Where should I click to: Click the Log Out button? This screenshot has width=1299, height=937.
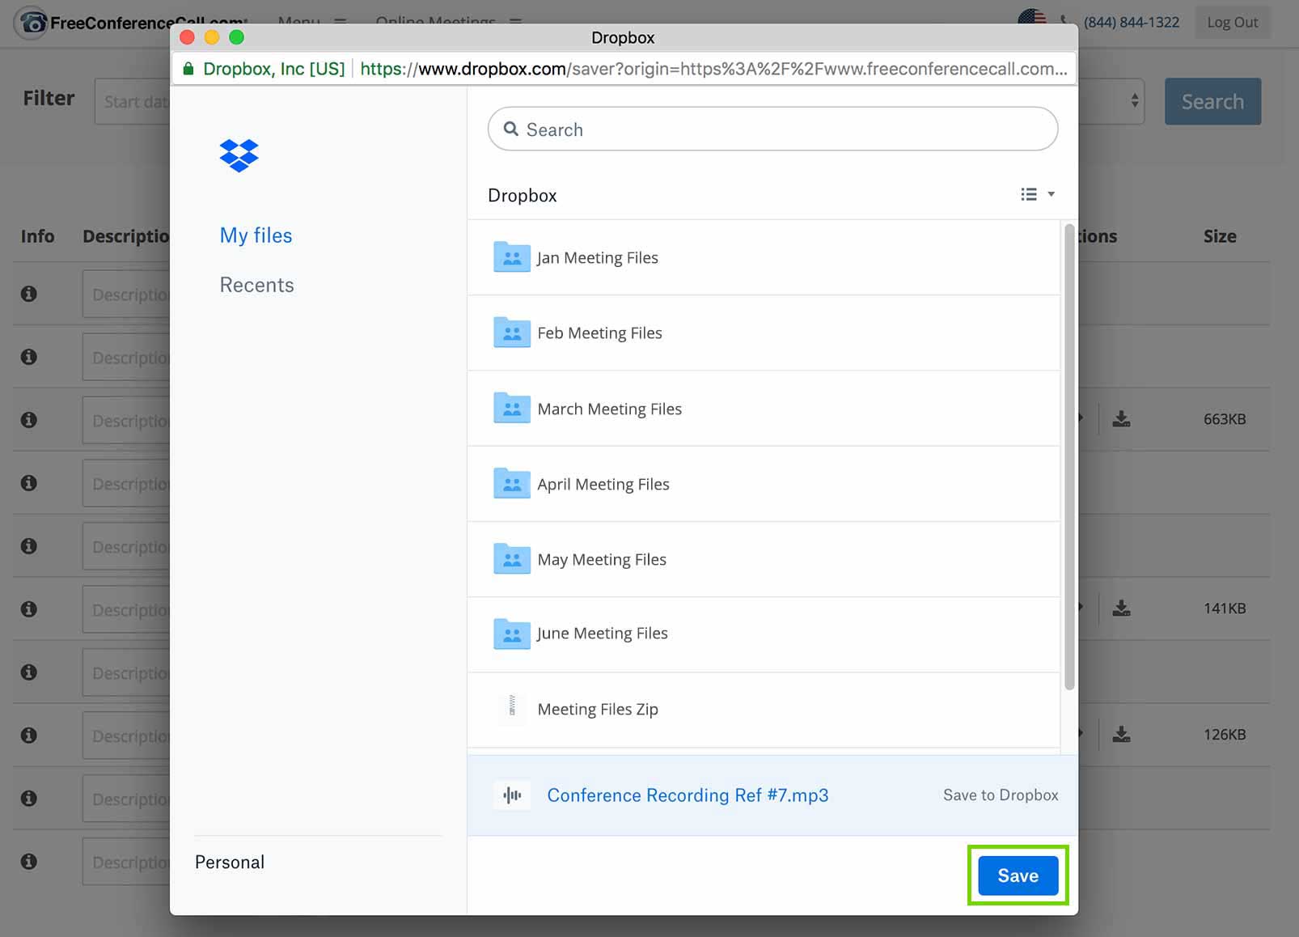click(1233, 22)
